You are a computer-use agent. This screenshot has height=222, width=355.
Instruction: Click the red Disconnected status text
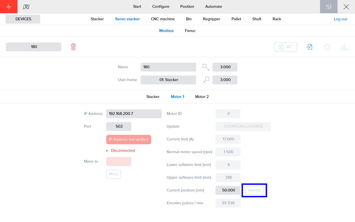pyautogui.click(x=123, y=151)
